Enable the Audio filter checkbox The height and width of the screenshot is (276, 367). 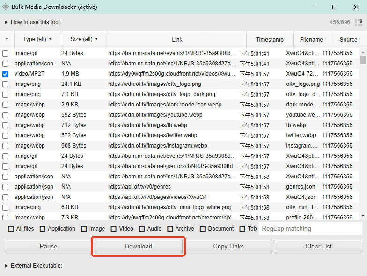pos(142,229)
